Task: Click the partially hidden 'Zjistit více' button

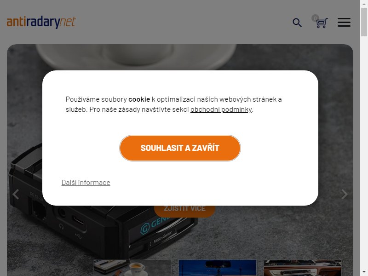Action: click(185, 211)
